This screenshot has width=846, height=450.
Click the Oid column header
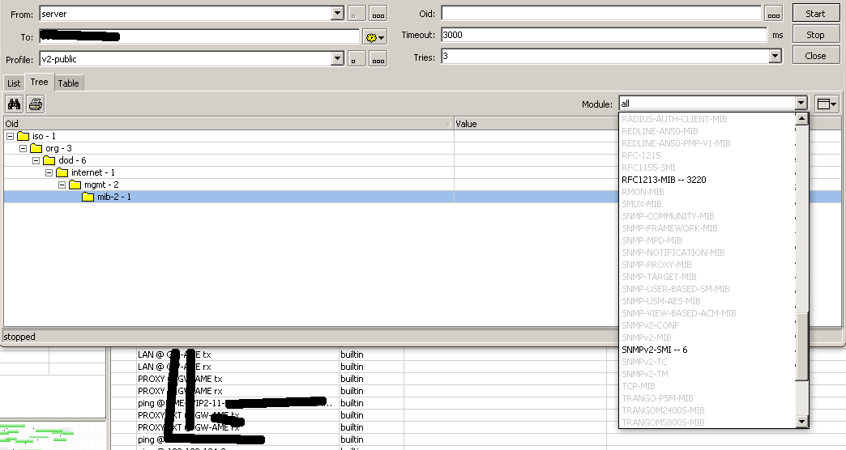229,123
